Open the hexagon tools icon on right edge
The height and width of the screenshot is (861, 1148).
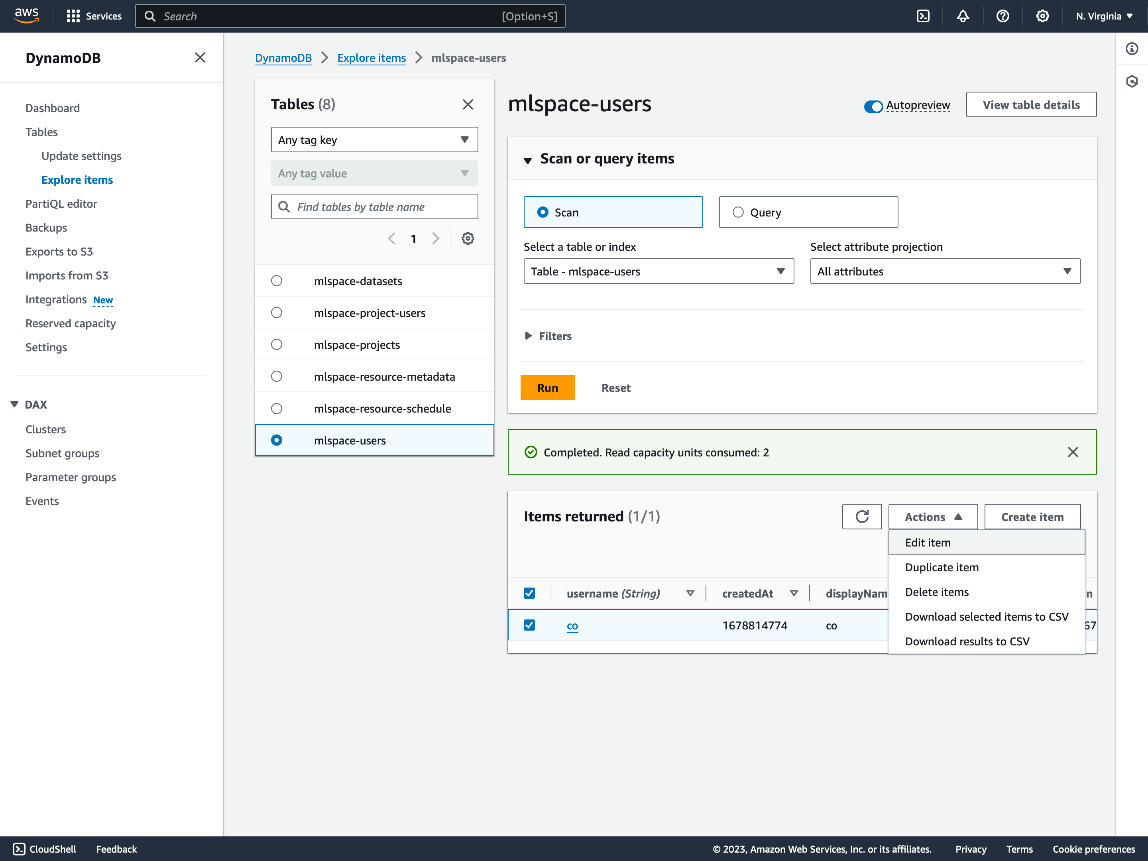coord(1132,81)
